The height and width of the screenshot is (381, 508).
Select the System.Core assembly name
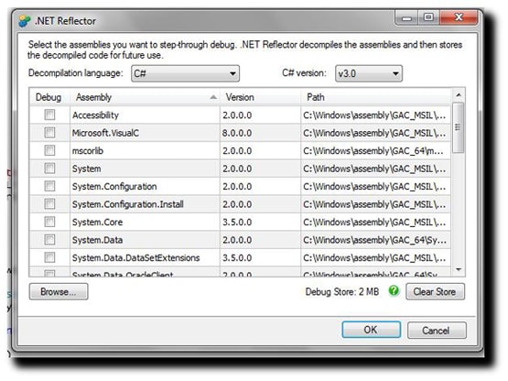click(x=97, y=223)
